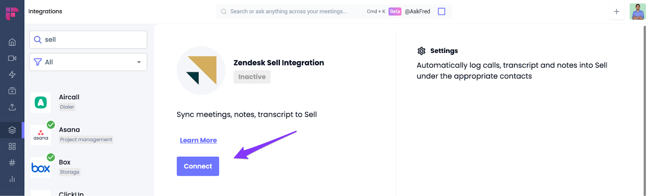Click the Fireflies logo at top left
Screen dimensions: 650x196
click(x=12, y=13)
